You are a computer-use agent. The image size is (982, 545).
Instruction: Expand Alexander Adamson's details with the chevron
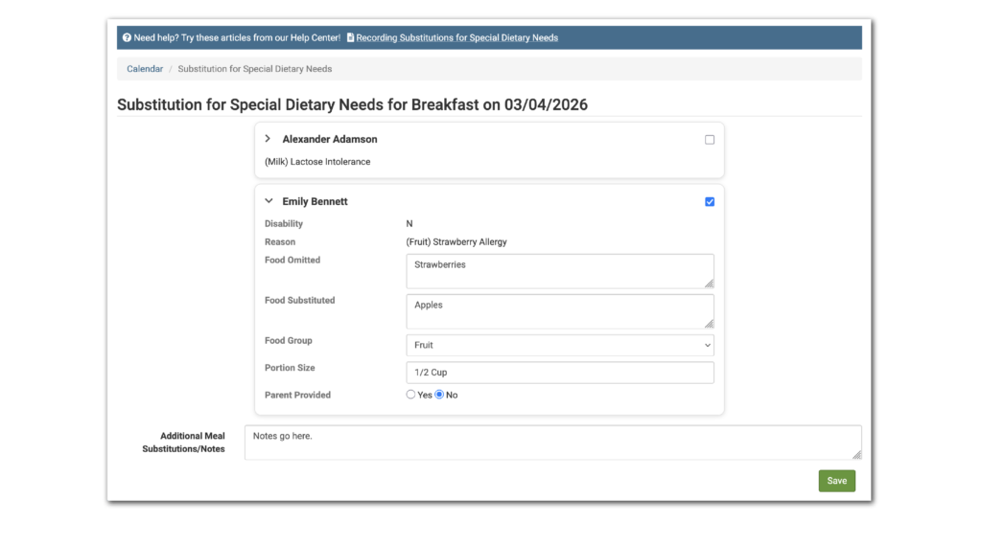tap(268, 139)
